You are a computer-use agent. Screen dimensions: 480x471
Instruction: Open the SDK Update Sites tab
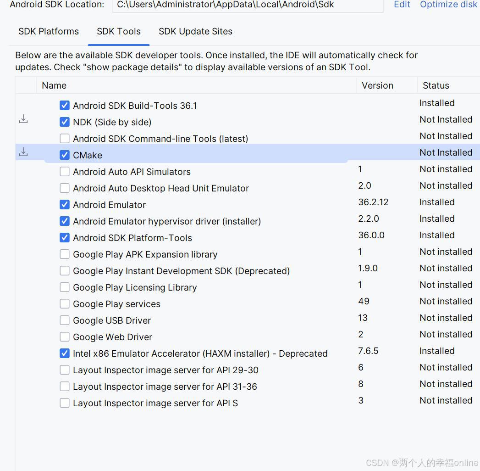pos(195,31)
